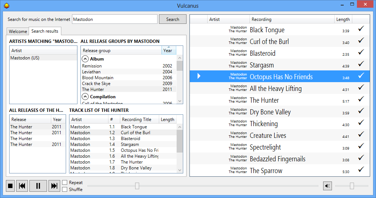Viewport: 376px width, 198px height.
Task: Stop playback with the stop button
Action: (10, 186)
